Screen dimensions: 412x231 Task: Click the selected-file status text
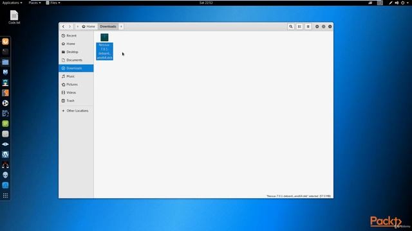[299, 196]
